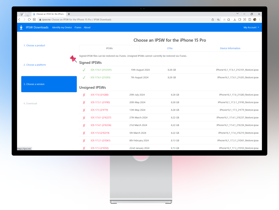
Task: Select the iOS 17.6.1 (21G93) link
Action: click(100, 77)
